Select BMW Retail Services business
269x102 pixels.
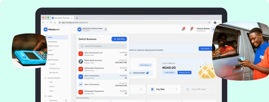103,61
